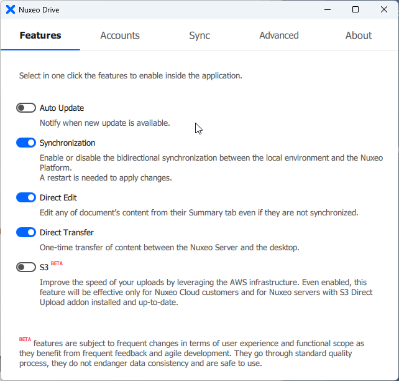The height and width of the screenshot is (381, 399).
Task: Maximize the Nuxeo Drive window
Action: click(355, 10)
